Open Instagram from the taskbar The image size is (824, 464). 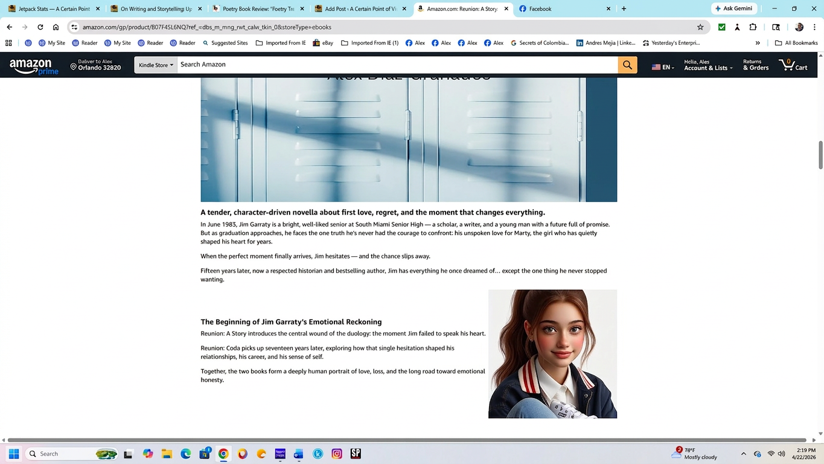pyautogui.click(x=337, y=454)
